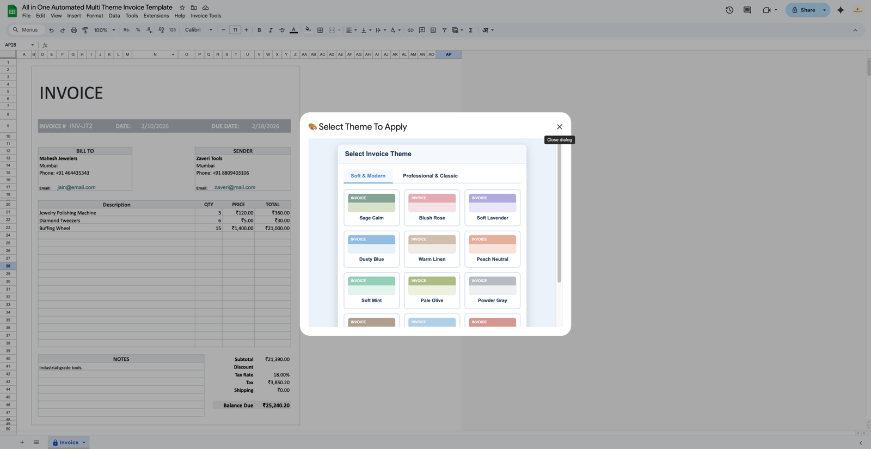Viewport: 871px width, 449px height.
Task: Click the insert comment icon
Action: coord(422,30)
